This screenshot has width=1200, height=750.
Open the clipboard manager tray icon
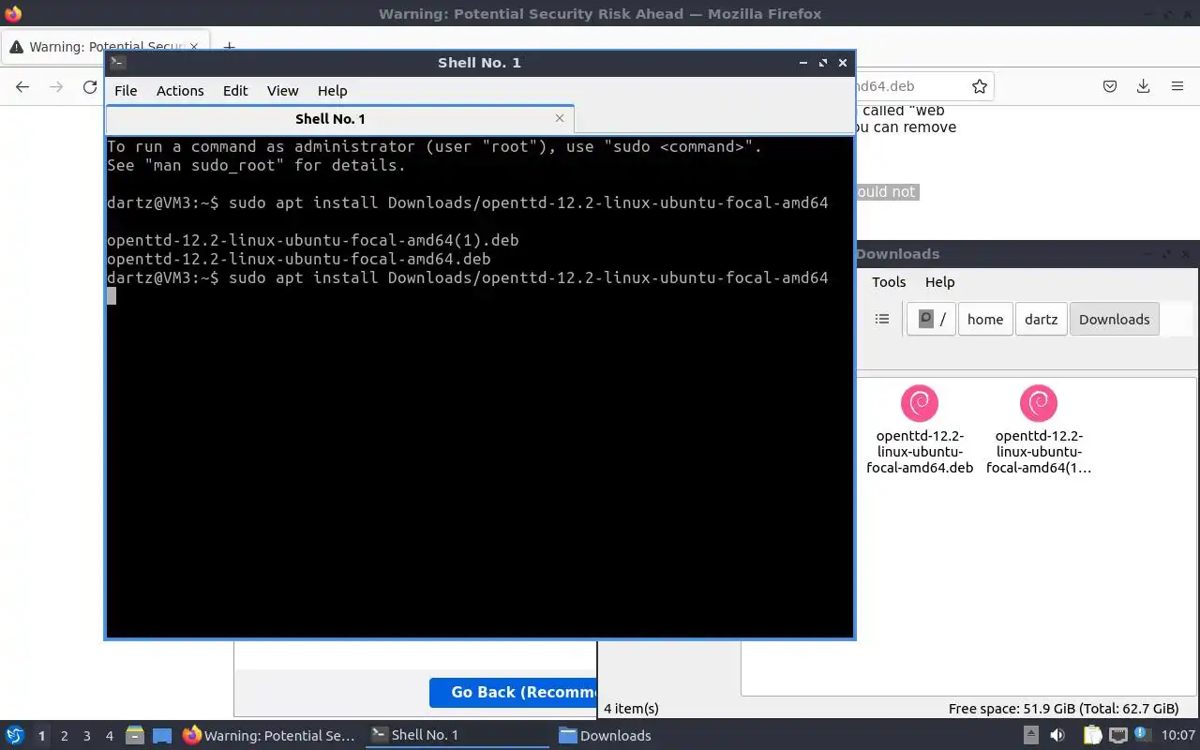[1092, 735]
